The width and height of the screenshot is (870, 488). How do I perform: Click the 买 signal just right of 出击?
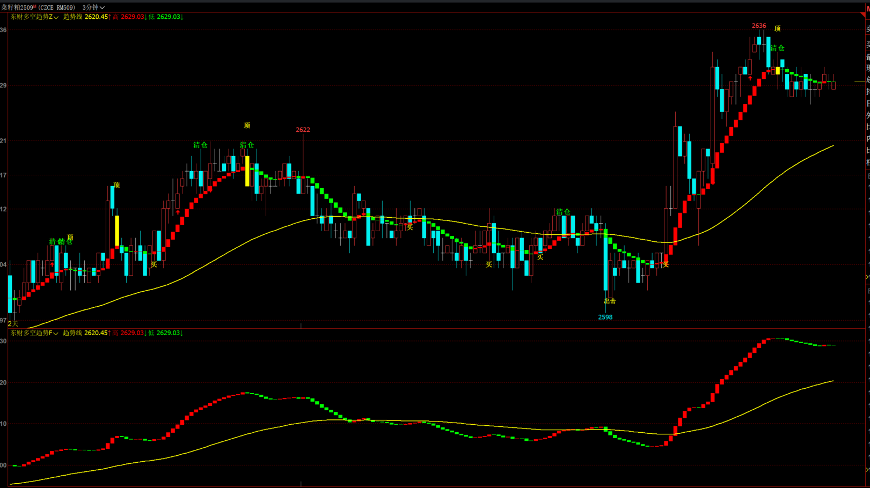[x=666, y=264]
